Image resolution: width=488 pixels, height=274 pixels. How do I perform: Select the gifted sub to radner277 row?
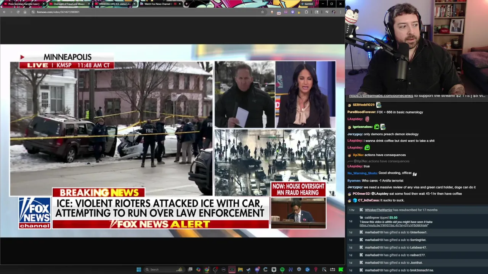[x=417, y=255]
